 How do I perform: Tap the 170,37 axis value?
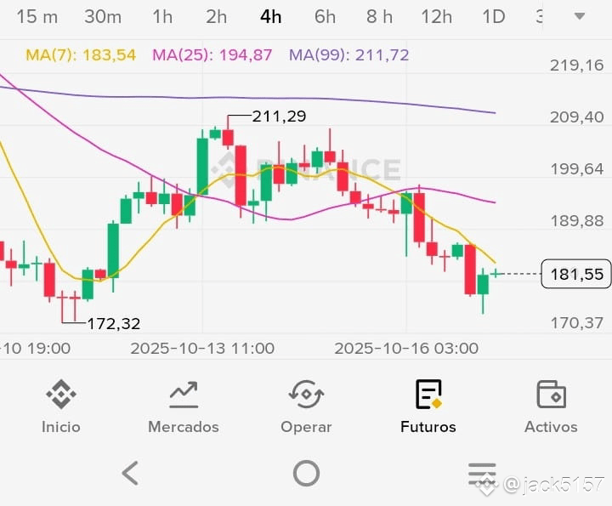click(577, 323)
